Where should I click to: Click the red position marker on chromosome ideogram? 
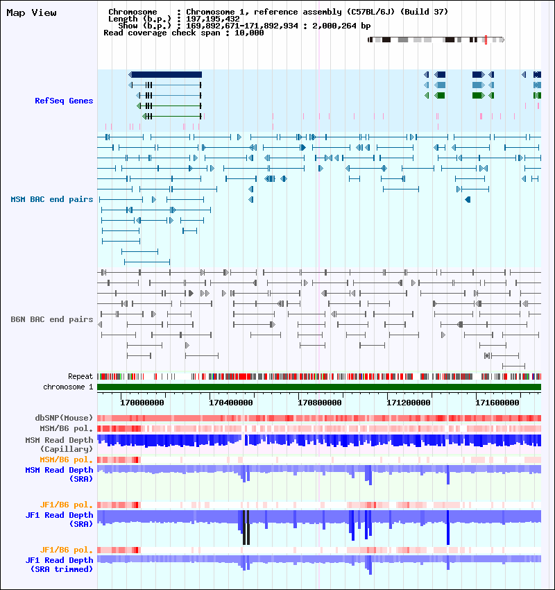click(486, 40)
